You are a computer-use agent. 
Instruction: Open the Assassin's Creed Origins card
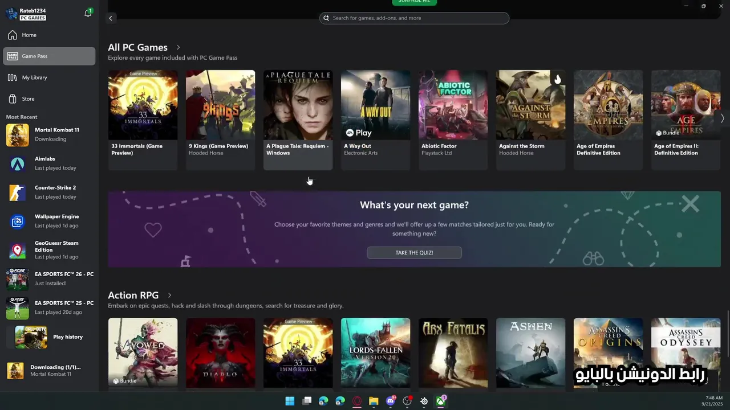[608, 353]
